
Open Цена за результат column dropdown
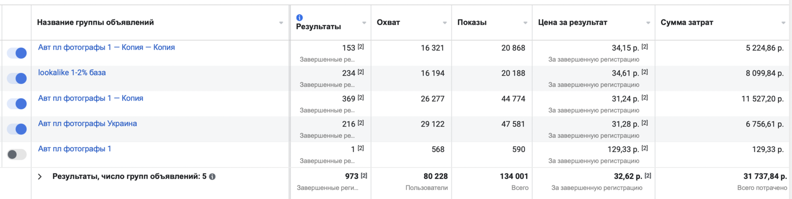click(648, 23)
